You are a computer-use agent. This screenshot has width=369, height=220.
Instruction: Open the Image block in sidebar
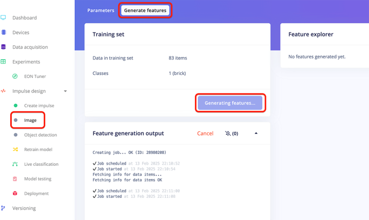click(x=30, y=120)
